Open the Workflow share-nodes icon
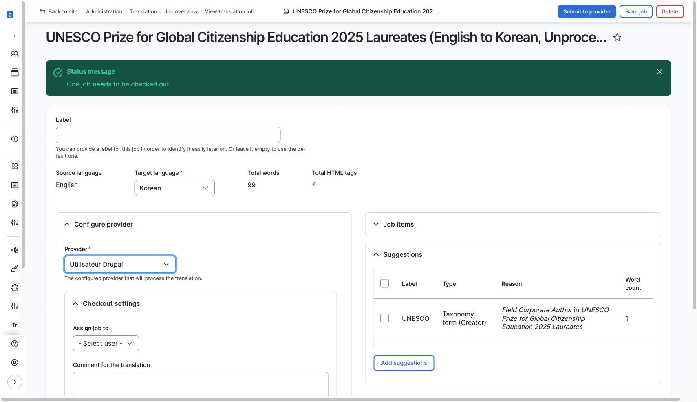Image resolution: width=697 pixels, height=402 pixels. pyautogui.click(x=15, y=250)
